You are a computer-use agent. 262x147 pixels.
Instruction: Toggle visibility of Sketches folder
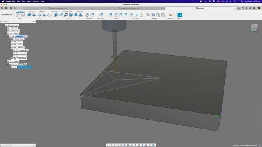click(12, 47)
